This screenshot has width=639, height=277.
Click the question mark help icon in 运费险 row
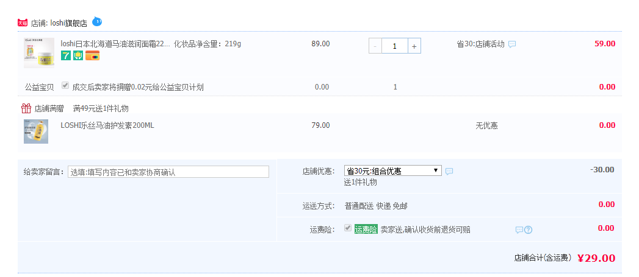(x=528, y=230)
